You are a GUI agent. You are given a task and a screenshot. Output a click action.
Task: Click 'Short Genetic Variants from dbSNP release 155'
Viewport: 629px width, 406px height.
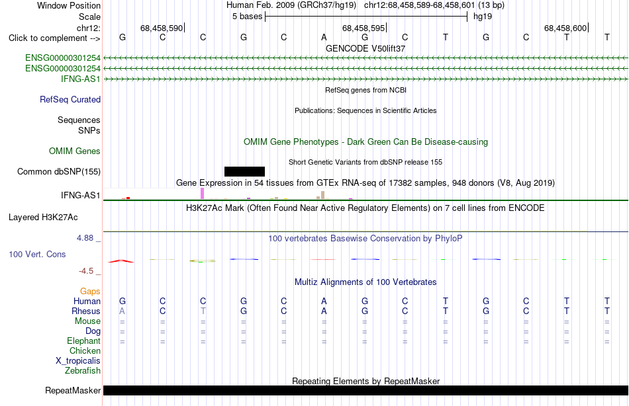[365, 162]
